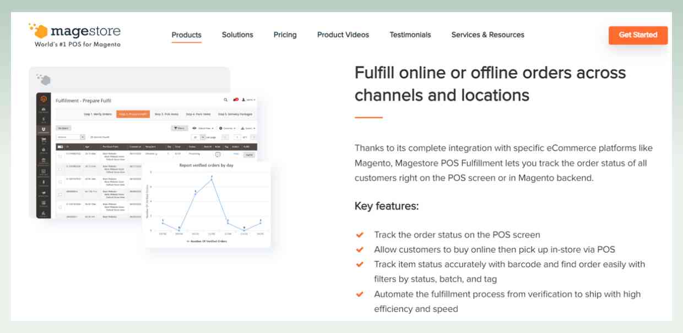Click the highlighted Fulfillment sidebar icon
The width and height of the screenshot is (683, 333).
pyautogui.click(x=44, y=130)
